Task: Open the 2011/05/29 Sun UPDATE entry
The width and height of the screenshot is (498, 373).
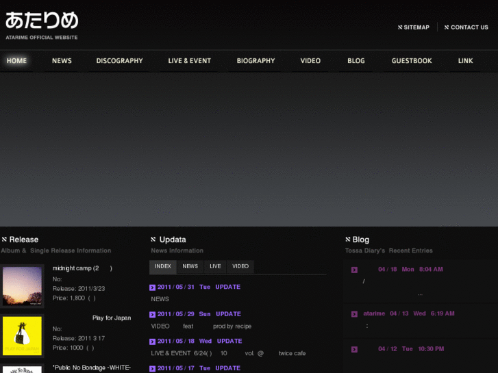Action: click(199, 314)
